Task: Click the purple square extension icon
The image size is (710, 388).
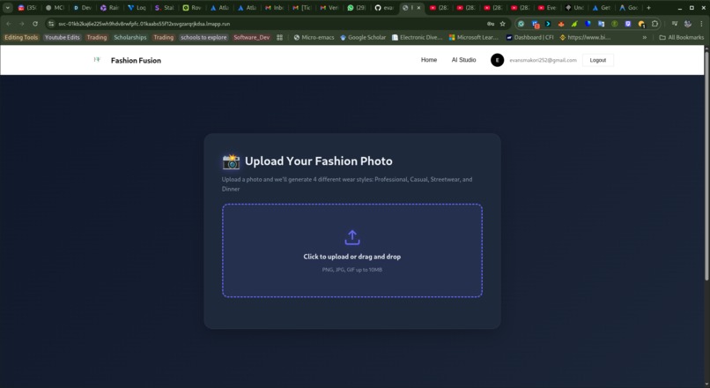Action: point(627,24)
